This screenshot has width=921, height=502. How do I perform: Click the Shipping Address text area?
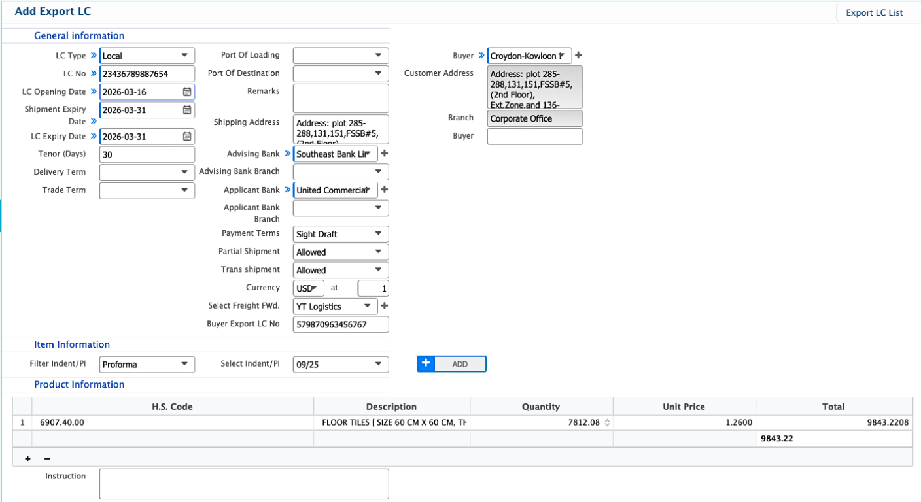(341, 129)
